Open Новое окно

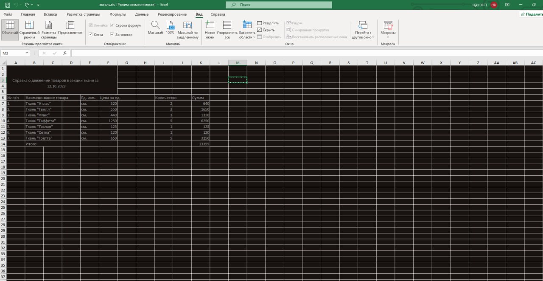coord(210,30)
